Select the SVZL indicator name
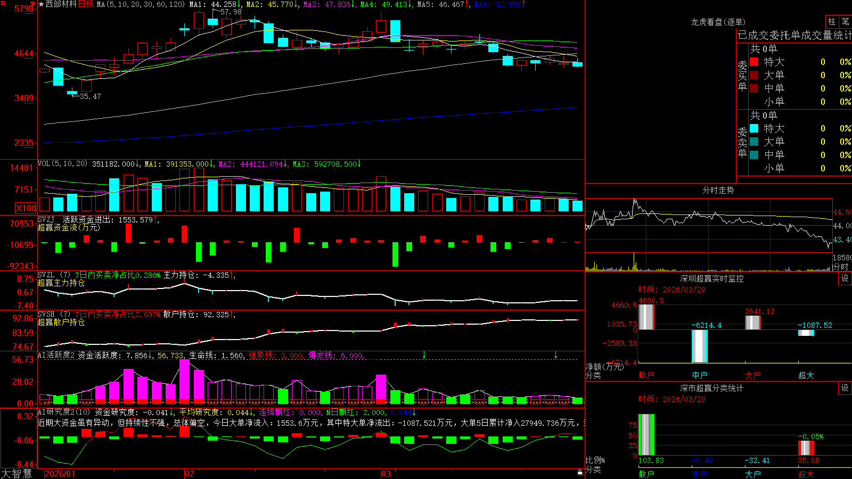852x479 pixels. [x=46, y=275]
